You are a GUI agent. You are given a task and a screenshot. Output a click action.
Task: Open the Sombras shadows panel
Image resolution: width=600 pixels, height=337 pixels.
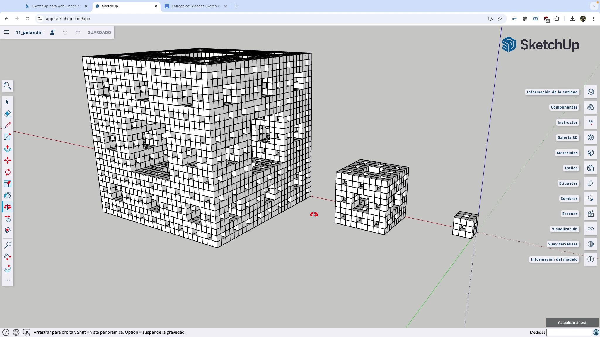590,198
